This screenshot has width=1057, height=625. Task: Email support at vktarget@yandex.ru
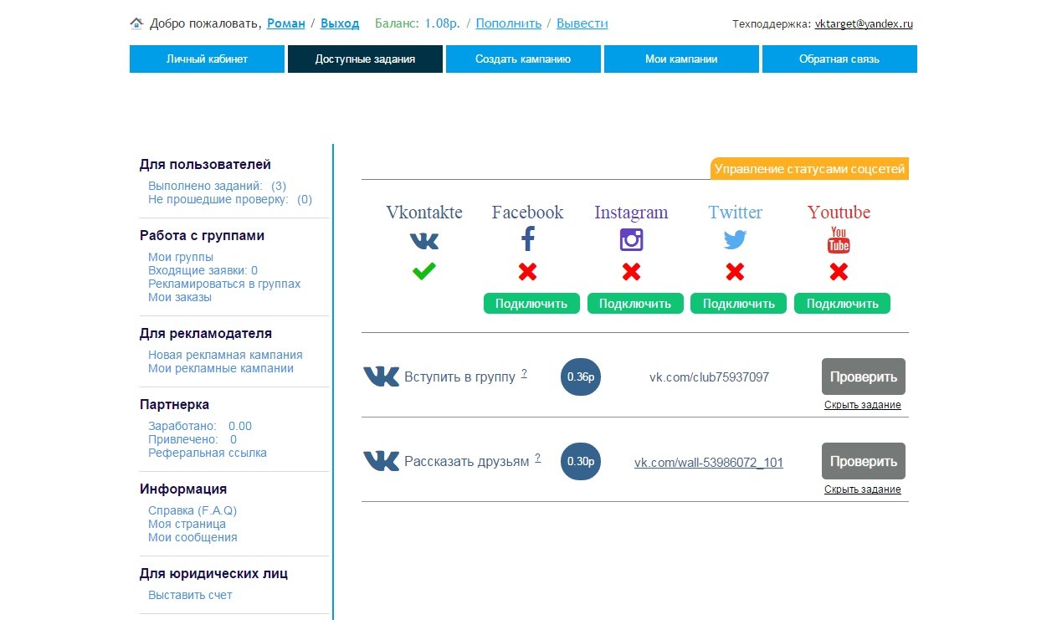click(x=864, y=24)
